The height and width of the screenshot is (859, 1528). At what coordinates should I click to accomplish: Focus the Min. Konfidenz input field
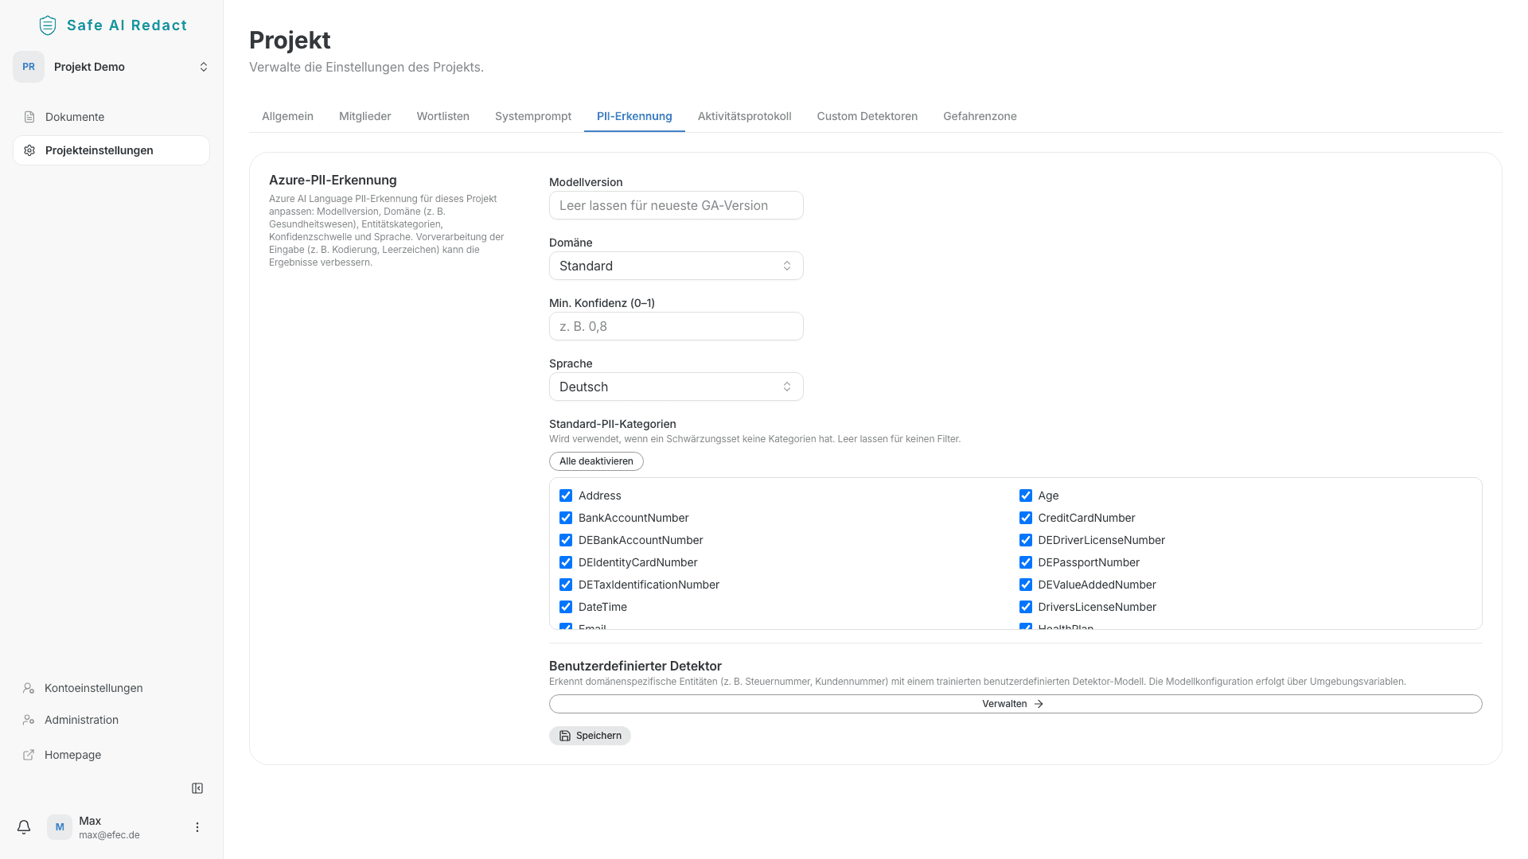point(676,326)
